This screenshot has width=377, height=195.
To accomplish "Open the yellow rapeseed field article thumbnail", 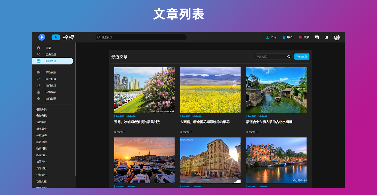I will coord(210,90).
